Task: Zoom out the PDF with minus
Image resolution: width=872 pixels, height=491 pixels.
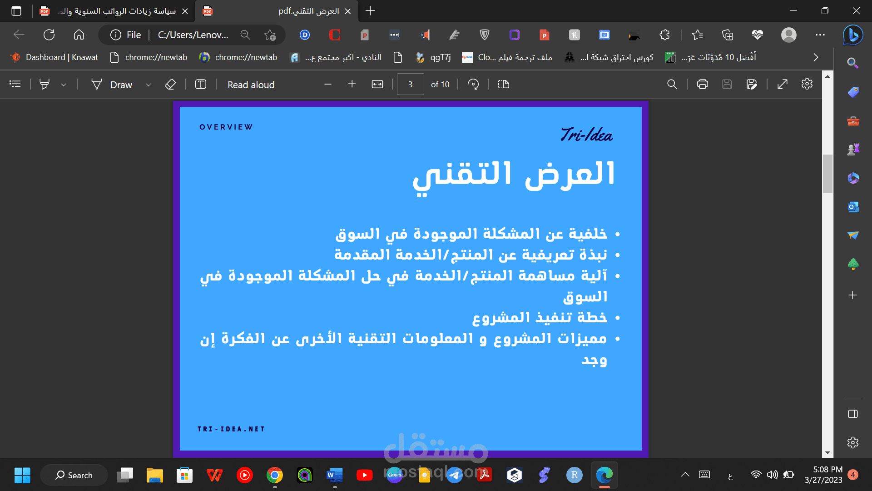Action: coord(328,84)
